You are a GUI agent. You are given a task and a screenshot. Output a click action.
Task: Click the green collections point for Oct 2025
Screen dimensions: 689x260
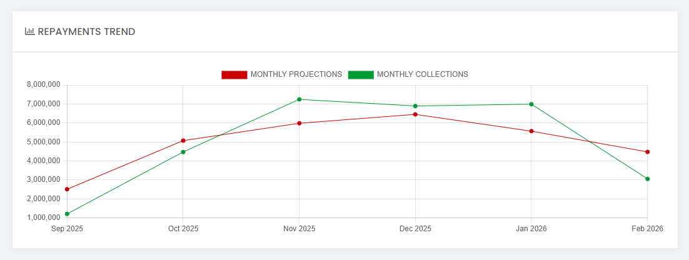[183, 152]
